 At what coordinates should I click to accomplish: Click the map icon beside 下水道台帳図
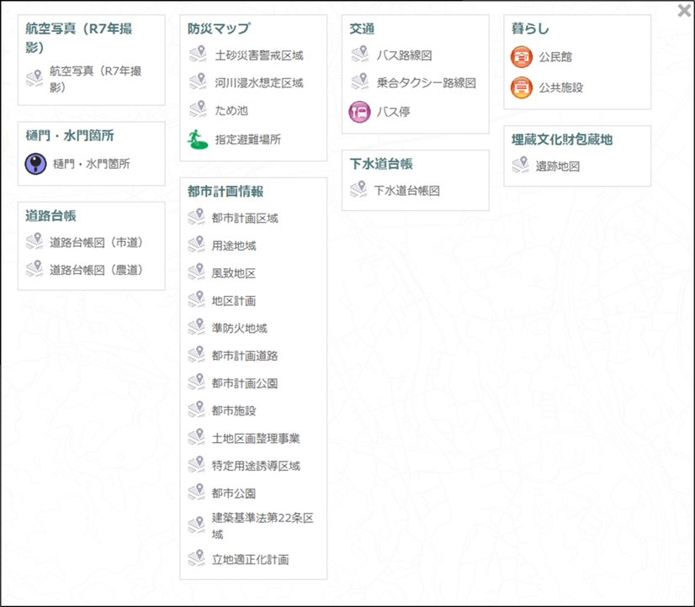(x=359, y=191)
